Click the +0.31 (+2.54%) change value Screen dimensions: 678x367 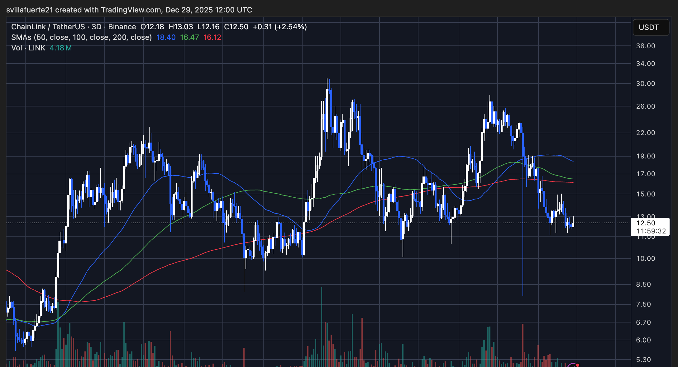[x=279, y=27]
